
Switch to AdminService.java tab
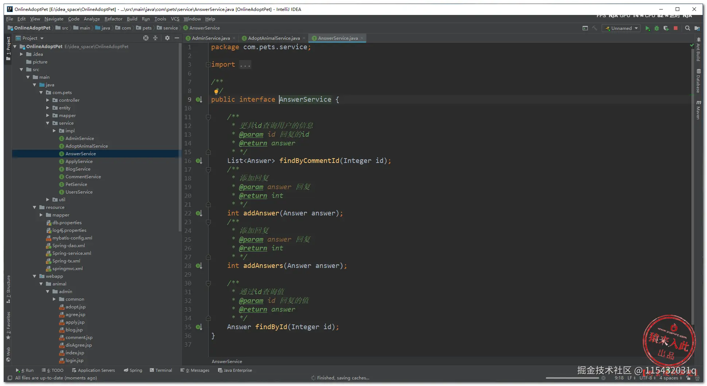point(210,38)
